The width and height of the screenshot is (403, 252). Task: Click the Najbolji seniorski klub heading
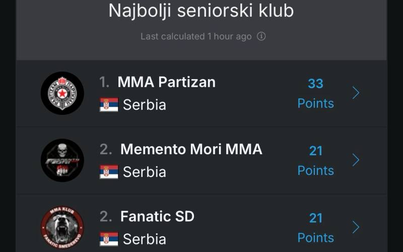pos(201,11)
